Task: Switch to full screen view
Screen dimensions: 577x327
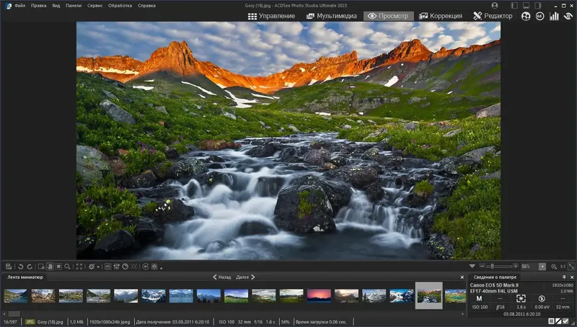Action: pos(79,266)
